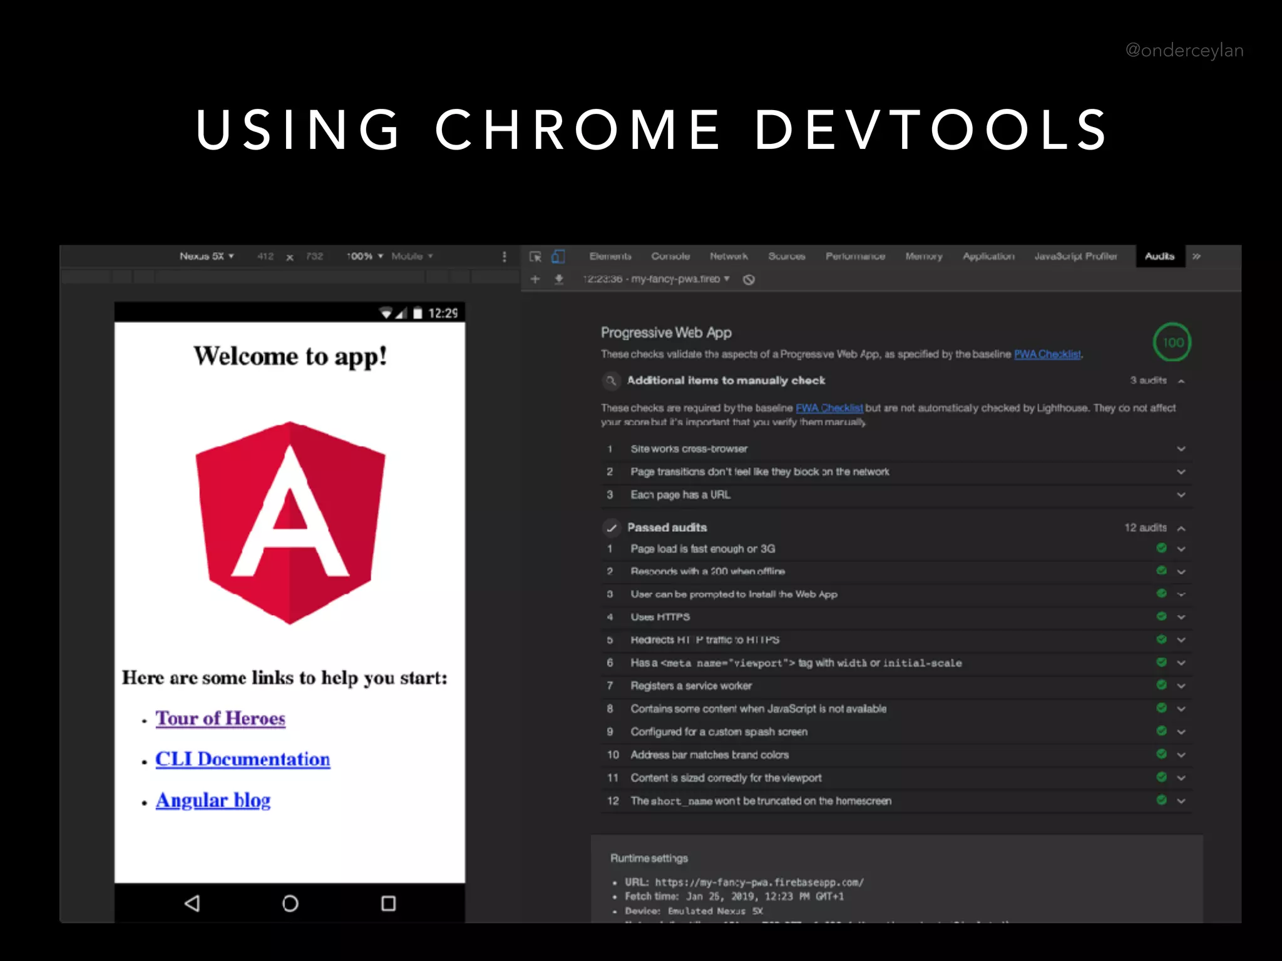
Task: Open the PWA Checklist link in description
Action: (1047, 354)
